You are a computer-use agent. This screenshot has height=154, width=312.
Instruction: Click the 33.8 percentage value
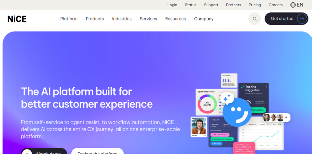click(x=226, y=81)
